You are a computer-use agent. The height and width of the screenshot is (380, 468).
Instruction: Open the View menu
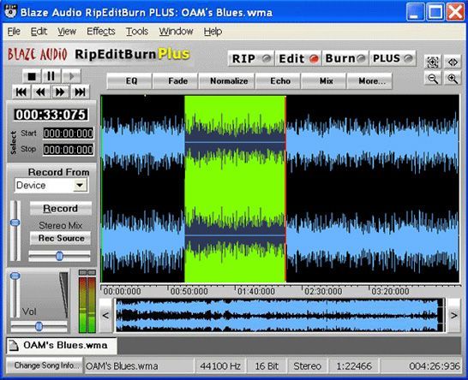(x=67, y=32)
